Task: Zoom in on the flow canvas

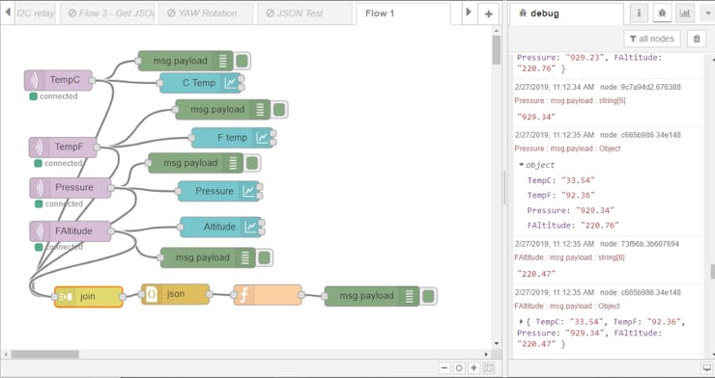Action: pos(473,368)
